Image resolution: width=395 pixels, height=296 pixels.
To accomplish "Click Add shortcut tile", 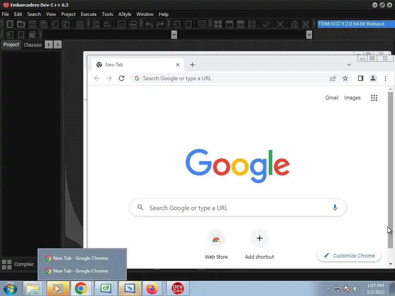I will click(x=260, y=244).
